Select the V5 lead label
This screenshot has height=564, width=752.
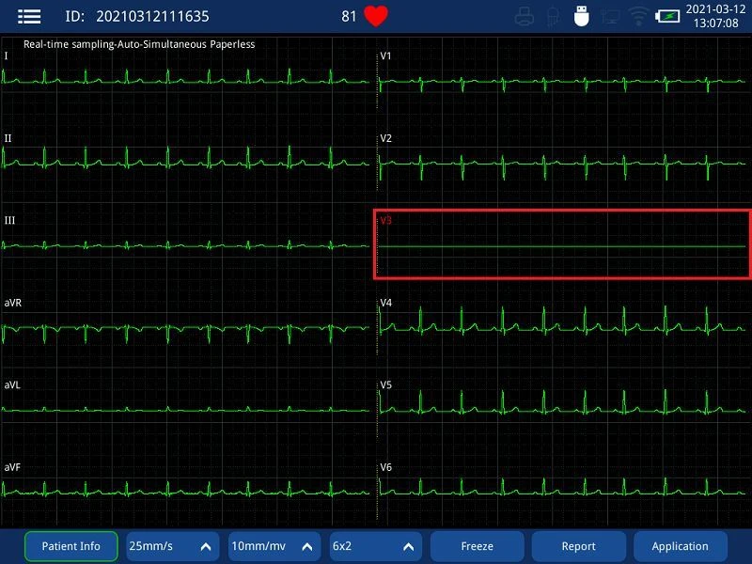(385, 384)
